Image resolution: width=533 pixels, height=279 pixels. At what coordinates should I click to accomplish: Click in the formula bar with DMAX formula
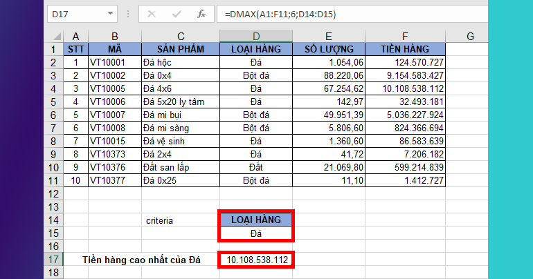tap(352, 14)
